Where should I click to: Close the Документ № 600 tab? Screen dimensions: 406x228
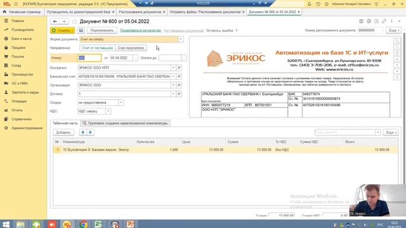(x=299, y=12)
